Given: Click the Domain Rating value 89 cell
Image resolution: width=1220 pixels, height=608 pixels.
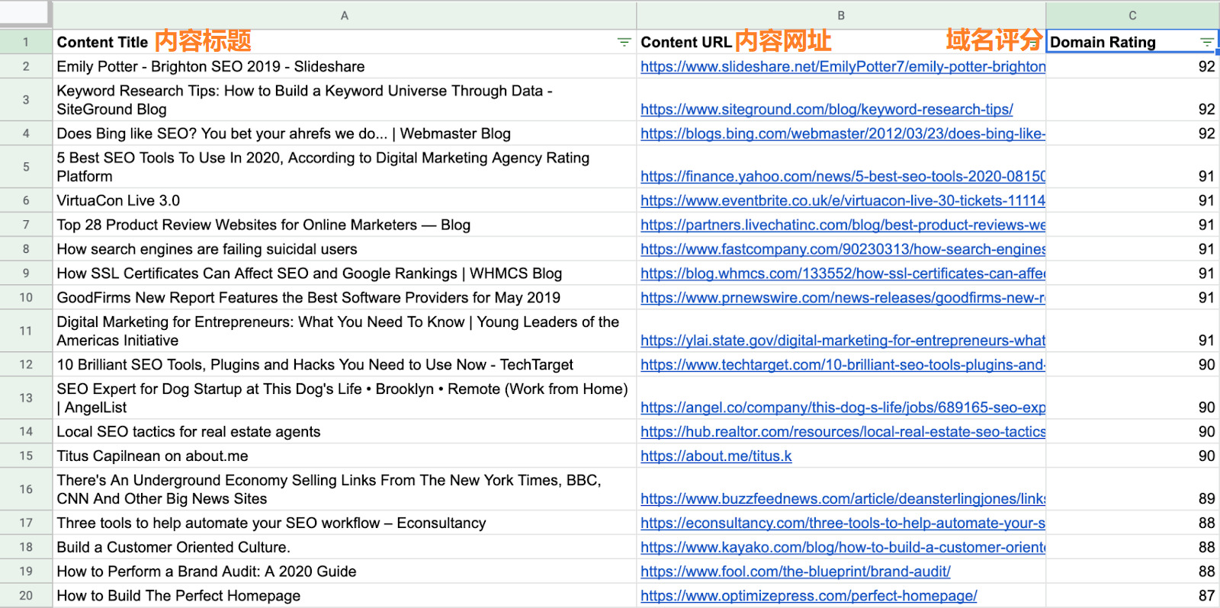Looking at the screenshot, I should click(1132, 490).
